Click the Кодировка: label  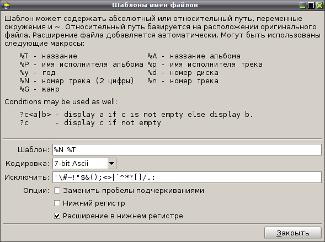(x=28, y=164)
